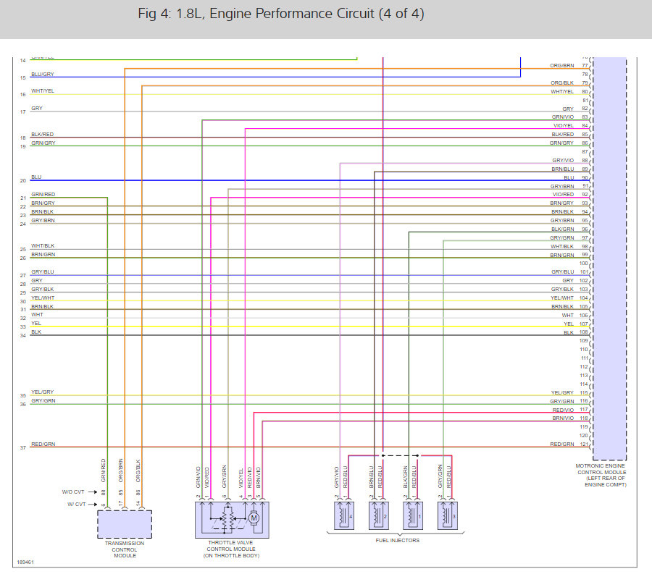
Task: Click the TRANSMISSION CONTROL MODULE caption
Action: point(125,549)
